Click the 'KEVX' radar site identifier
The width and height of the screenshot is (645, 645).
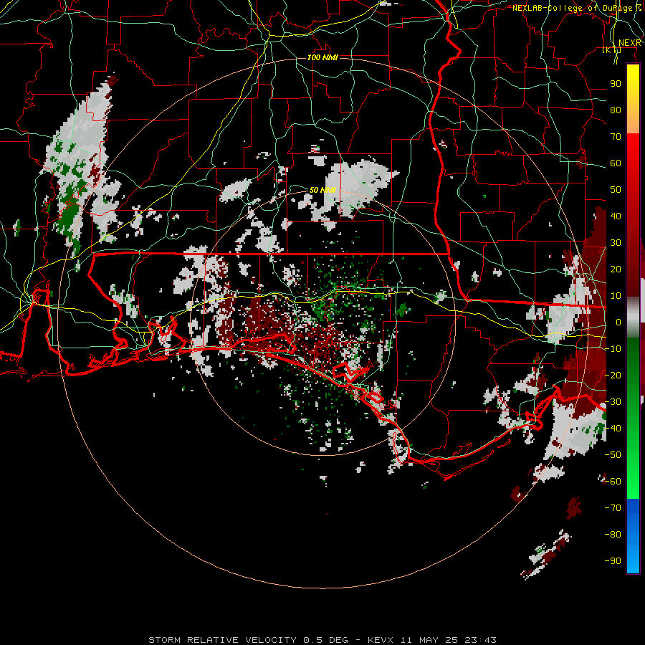381,640
